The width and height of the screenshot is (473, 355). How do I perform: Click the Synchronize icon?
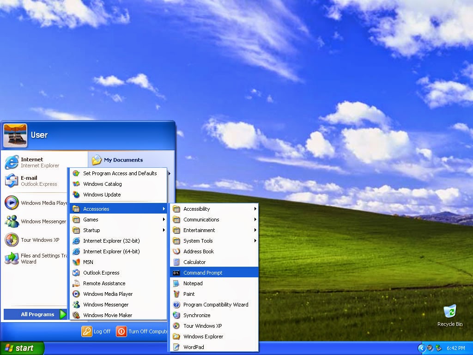176,315
